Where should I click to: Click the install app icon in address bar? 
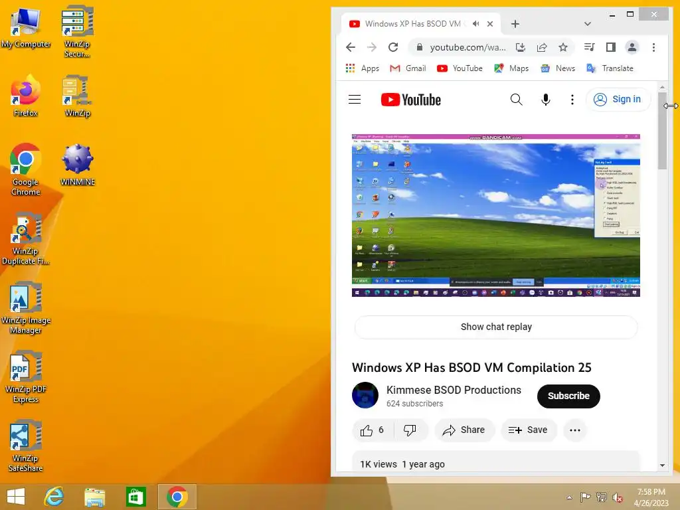[521, 47]
